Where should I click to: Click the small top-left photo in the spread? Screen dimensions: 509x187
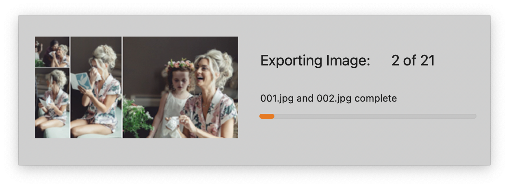52,52
